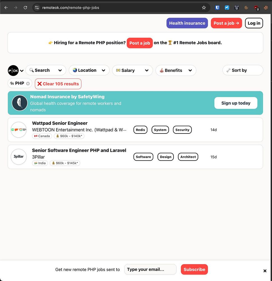The width and height of the screenshot is (272, 281).
Task: Reload the remoteok page
Action: tap(26, 8)
